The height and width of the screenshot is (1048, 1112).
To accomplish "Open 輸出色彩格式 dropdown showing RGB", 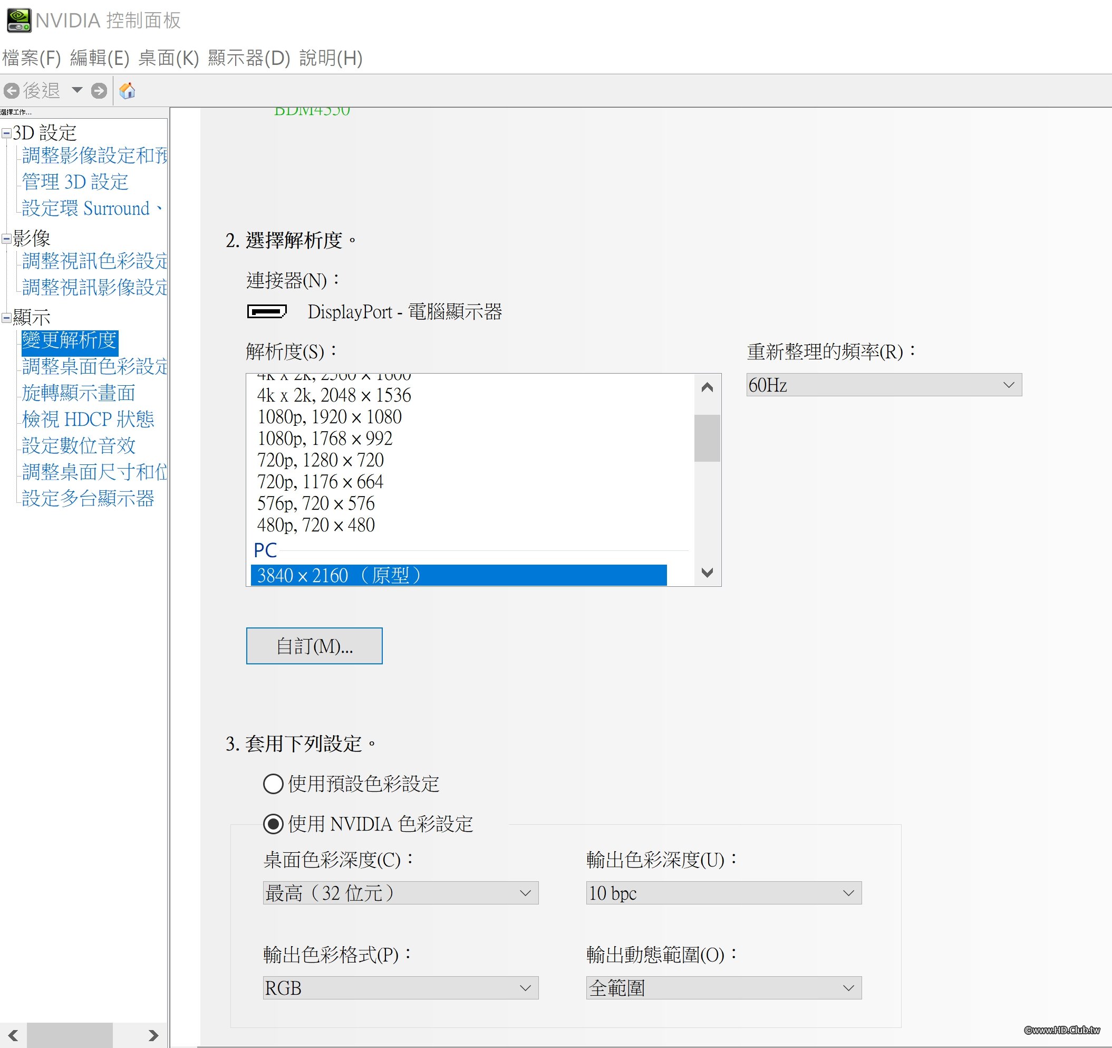I will click(401, 988).
